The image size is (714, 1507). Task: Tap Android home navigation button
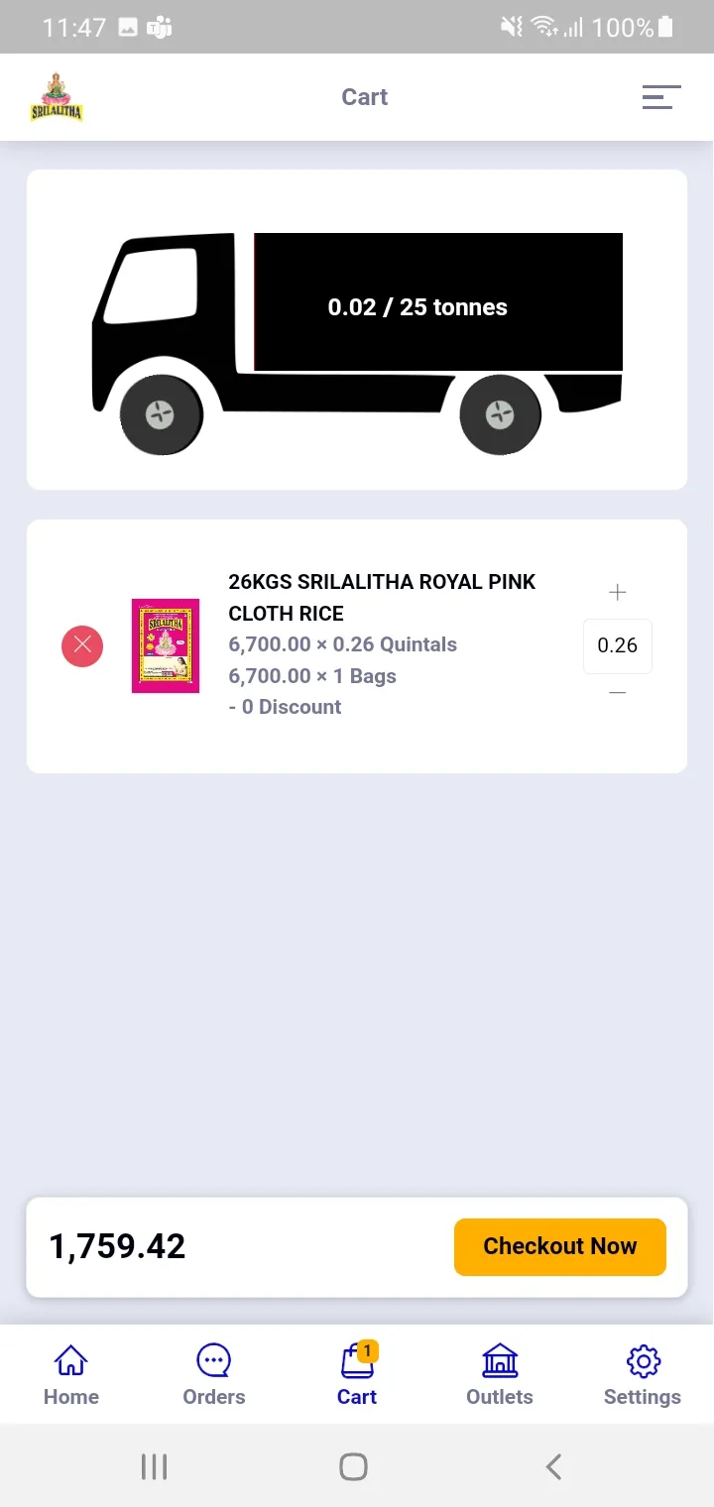point(353,1466)
